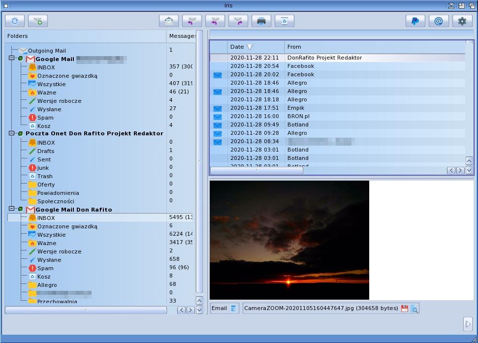Viewport: 478px width, 343px height.
Task: Click message list scroll-up arrow
Action: pyautogui.click(x=469, y=160)
